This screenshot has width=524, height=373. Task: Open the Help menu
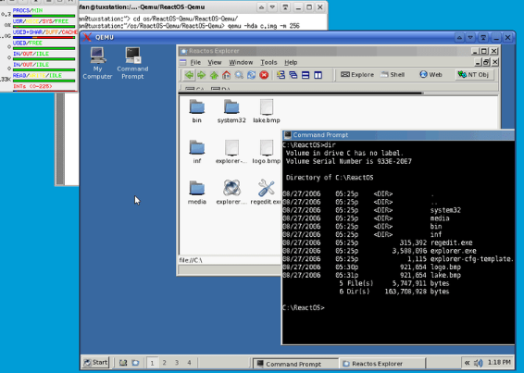point(291,63)
